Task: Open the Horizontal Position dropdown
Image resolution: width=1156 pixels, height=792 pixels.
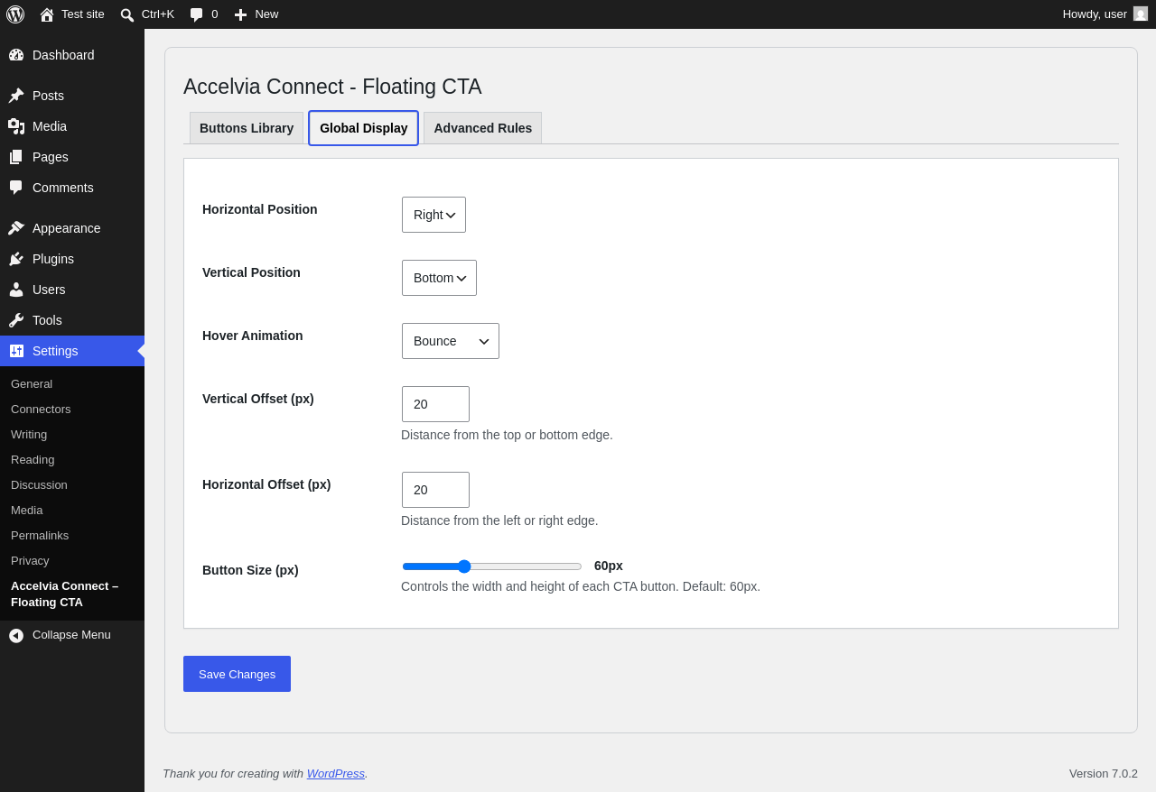Action: click(x=433, y=215)
